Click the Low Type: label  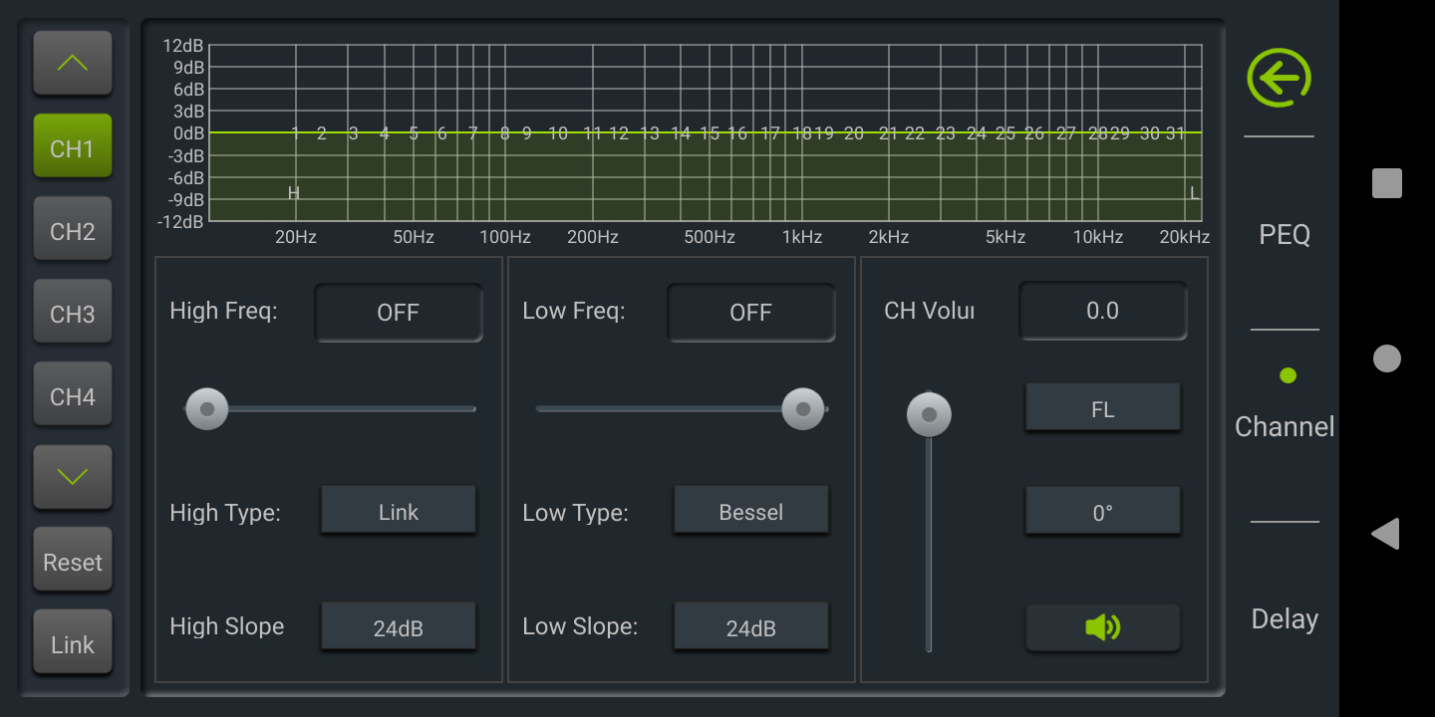click(x=575, y=513)
